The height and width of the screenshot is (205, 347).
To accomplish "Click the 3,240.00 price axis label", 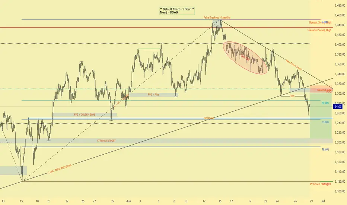I will tap(340, 123).
